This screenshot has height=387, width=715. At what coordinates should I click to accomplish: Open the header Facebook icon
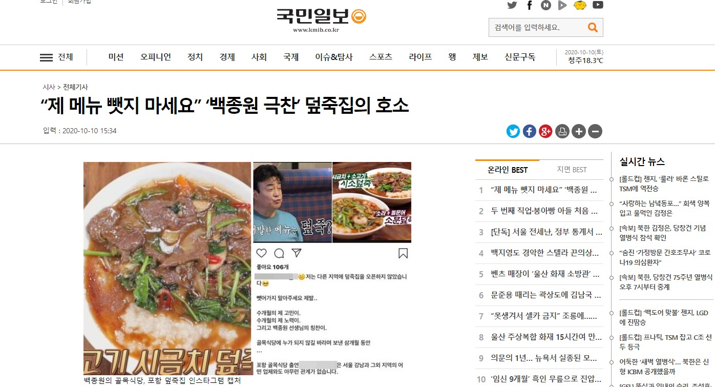530,5
